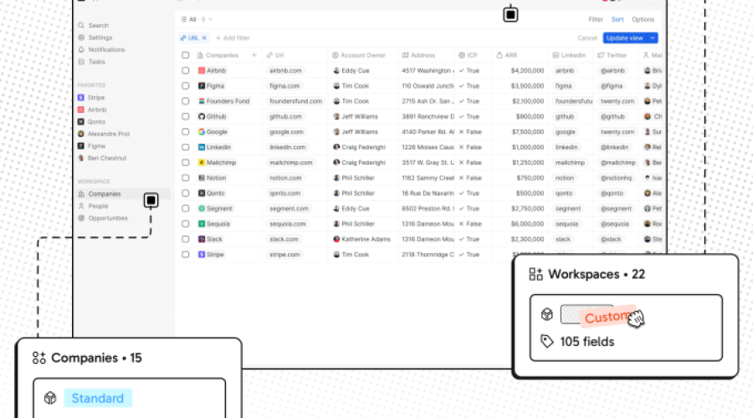
Task: Click the Standard tag in Companies card
Action: [98, 398]
